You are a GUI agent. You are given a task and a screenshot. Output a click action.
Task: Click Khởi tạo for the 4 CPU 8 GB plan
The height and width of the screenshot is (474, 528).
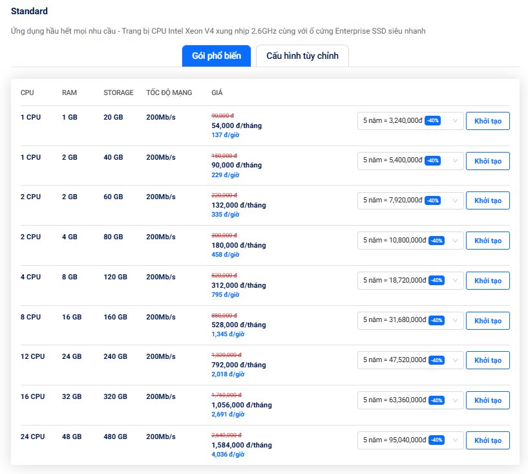tap(487, 281)
